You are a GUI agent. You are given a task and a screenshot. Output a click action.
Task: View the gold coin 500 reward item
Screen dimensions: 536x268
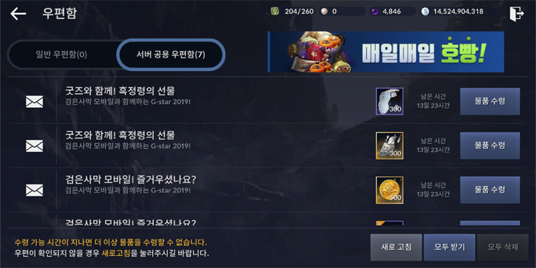point(389,190)
